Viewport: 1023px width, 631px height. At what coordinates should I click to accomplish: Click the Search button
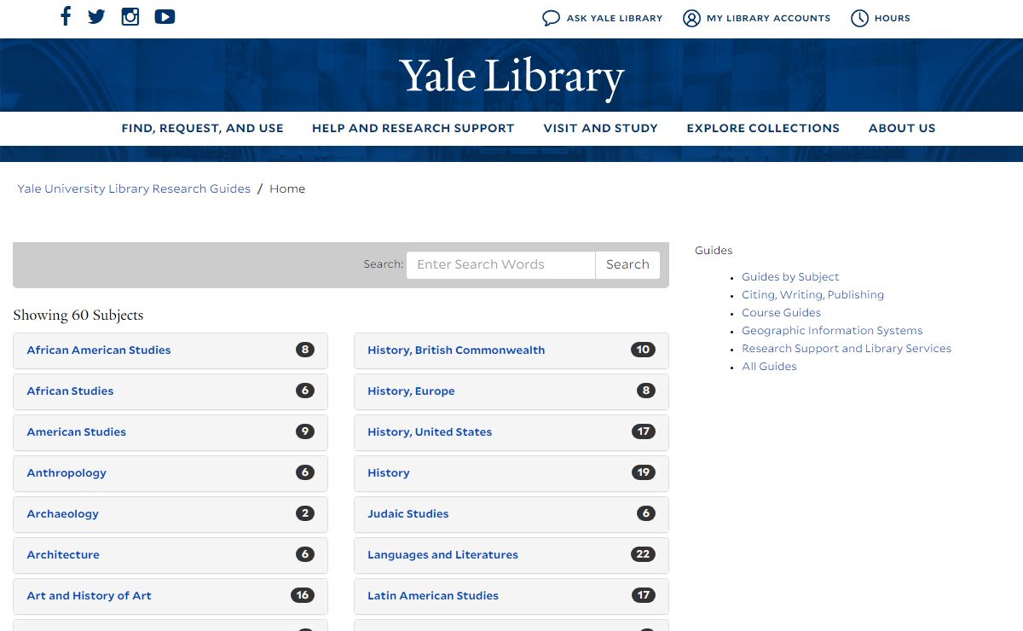click(x=627, y=264)
